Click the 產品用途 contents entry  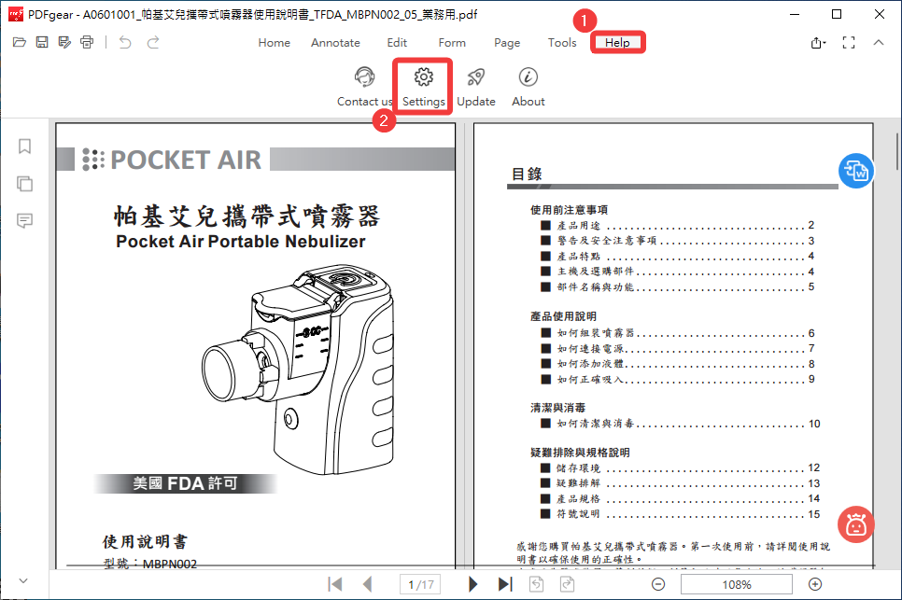pyautogui.click(x=678, y=225)
